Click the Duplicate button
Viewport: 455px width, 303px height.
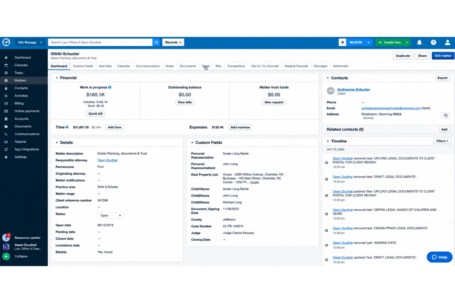point(403,56)
